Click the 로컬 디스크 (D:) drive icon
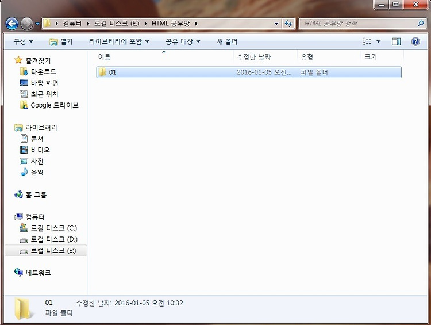The width and height of the screenshot is (431, 325). pyautogui.click(x=24, y=240)
